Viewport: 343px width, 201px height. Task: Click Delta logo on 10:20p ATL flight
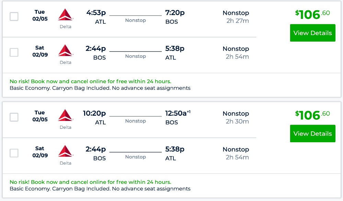pyautogui.click(x=65, y=115)
